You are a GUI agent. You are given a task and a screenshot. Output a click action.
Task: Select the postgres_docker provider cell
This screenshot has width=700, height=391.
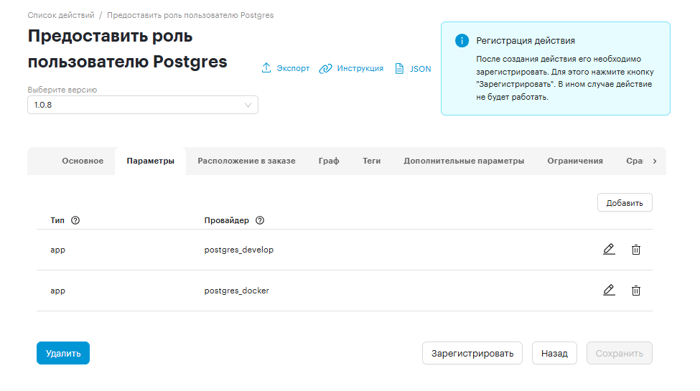point(237,291)
